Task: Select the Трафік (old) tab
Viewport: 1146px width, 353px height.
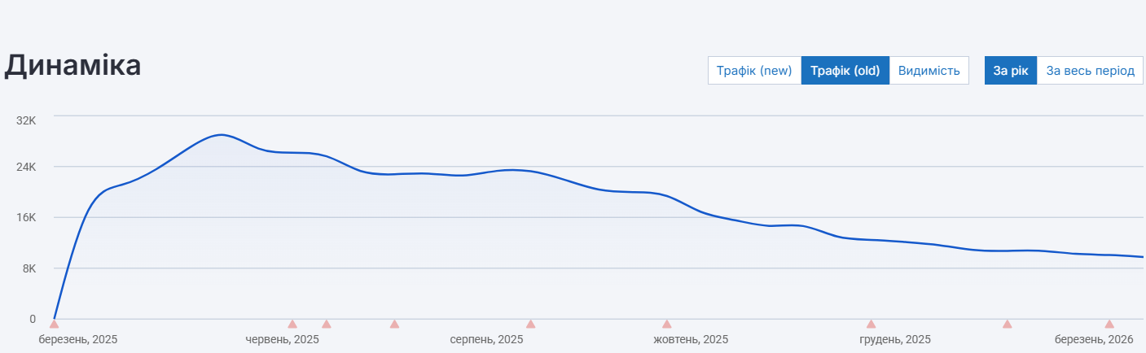Action: (x=845, y=71)
